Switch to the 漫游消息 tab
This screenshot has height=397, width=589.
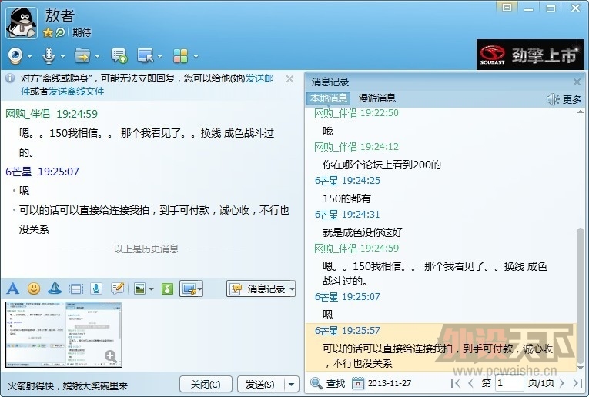(376, 98)
